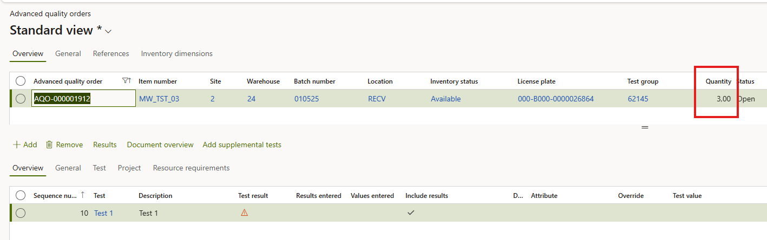Open the References tab
Image resolution: width=767 pixels, height=240 pixels.
point(111,53)
